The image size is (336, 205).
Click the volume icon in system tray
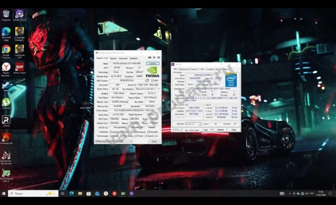(306, 194)
